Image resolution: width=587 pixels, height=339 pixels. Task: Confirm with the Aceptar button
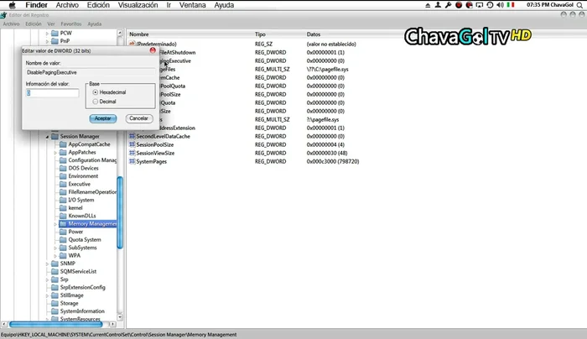(x=103, y=118)
